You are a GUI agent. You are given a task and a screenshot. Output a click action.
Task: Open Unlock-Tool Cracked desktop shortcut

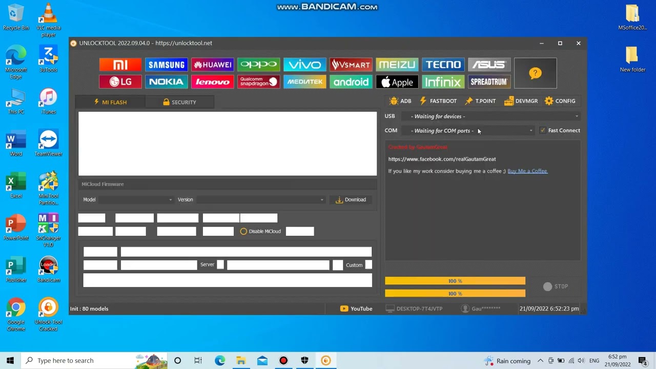48,314
